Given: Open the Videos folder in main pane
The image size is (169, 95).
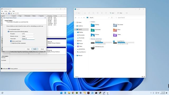Looking at the screenshot, I should pyautogui.click(x=117, y=35).
